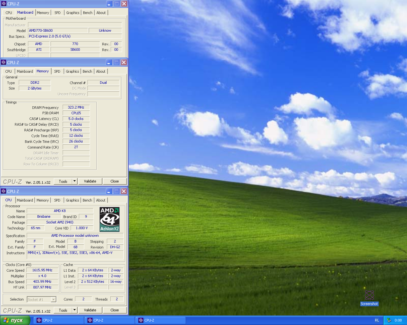Click the instructions list field MMX(+), 3DNow!(+)
This screenshot has width=407, height=325.
pos(75,254)
